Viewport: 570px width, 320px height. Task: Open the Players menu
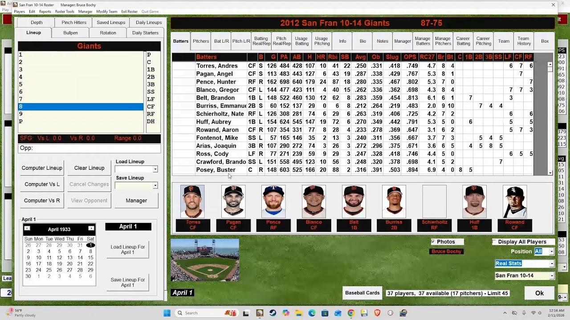[x=19, y=12]
